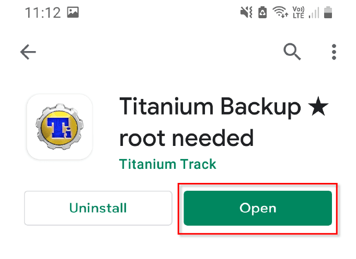356x259 pixels.
Task: Tap the black star symbol in the title
Action: point(318,106)
